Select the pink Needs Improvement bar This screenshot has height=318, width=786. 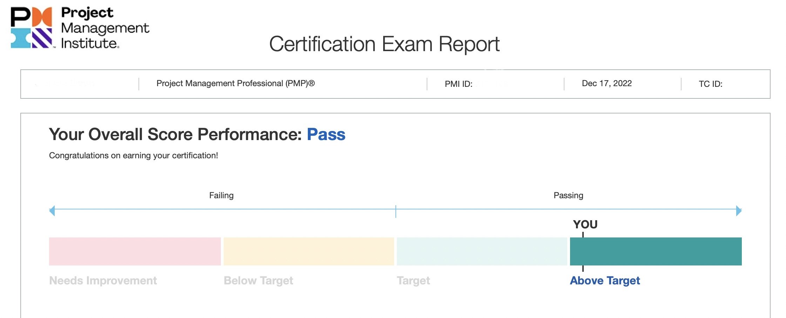click(x=135, y=251)
